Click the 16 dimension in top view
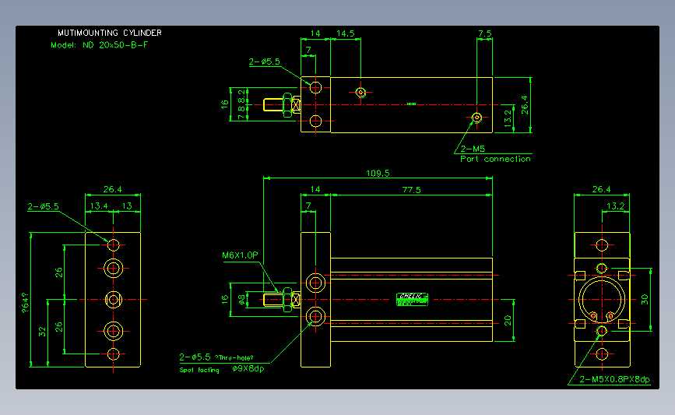Screen dimensions: 675x415 pos(224,104)
